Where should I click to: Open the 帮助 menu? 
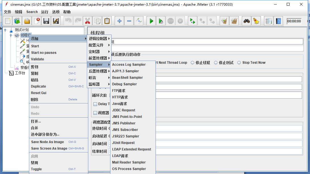tap(67, 12)
